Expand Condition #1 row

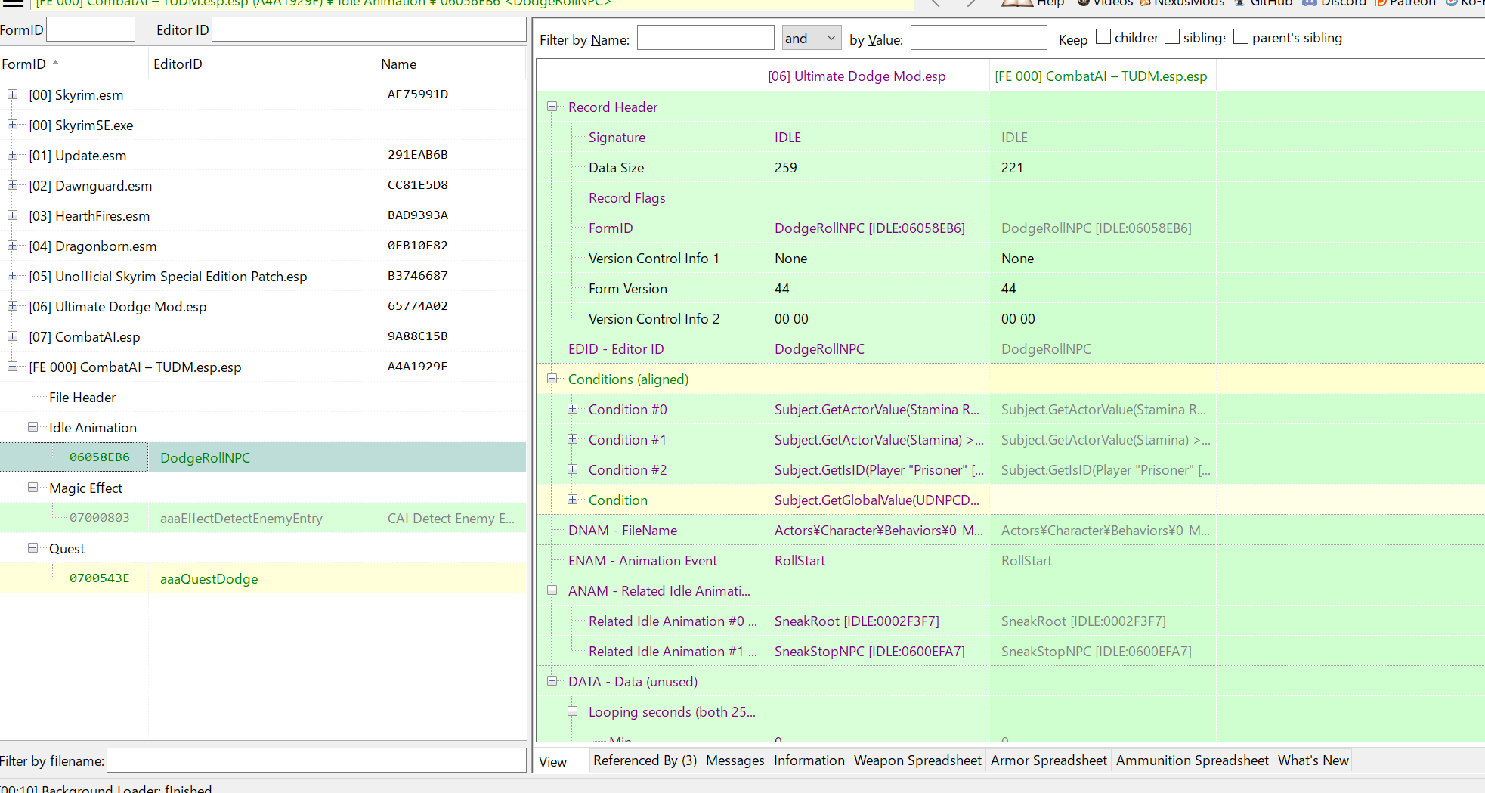572,439
